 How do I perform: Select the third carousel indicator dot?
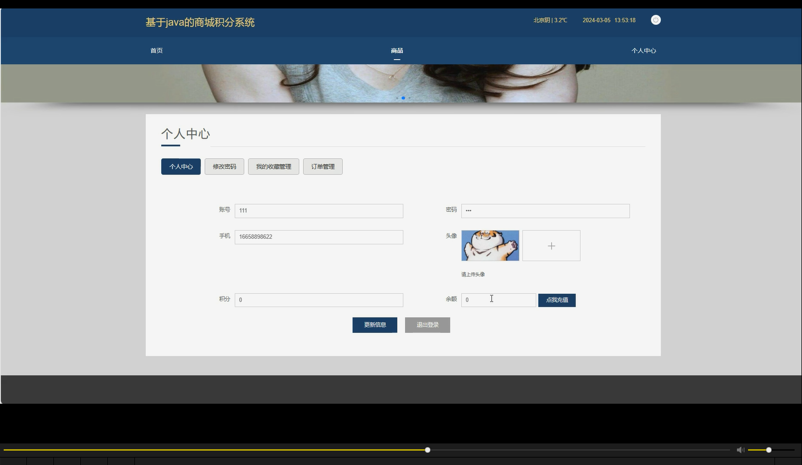[x=409, y=98]
